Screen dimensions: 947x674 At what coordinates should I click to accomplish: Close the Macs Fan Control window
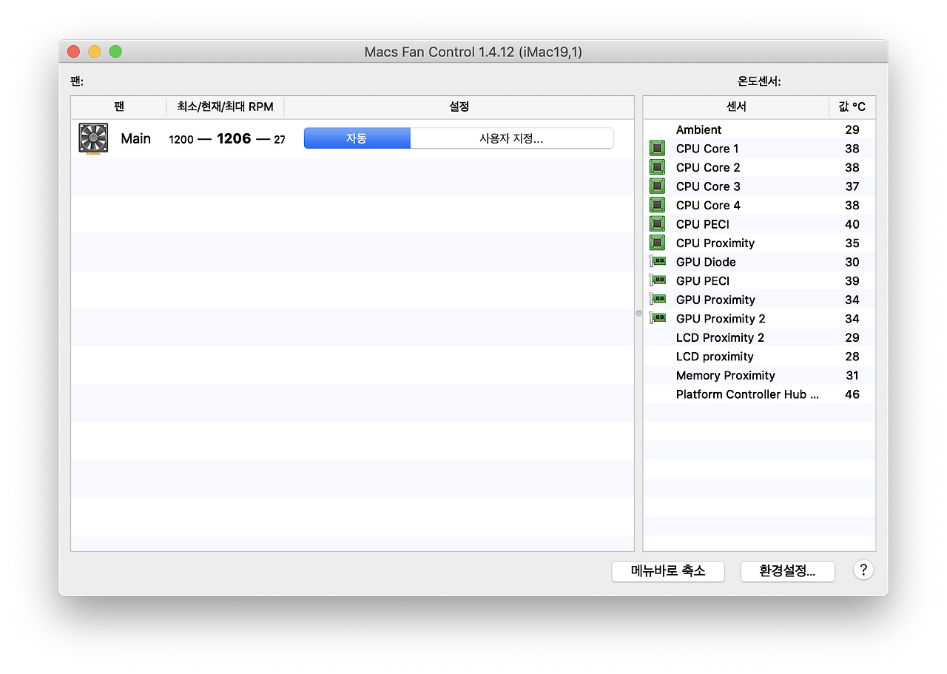tap(73, 51)
